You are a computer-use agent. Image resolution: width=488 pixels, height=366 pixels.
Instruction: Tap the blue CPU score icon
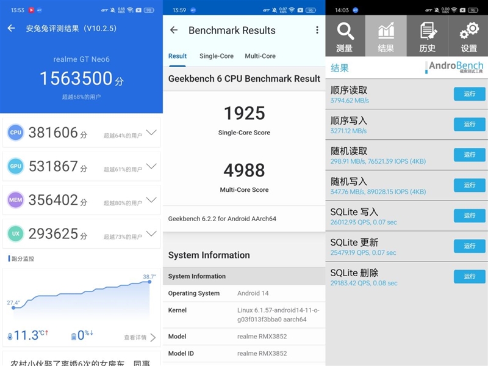tap(16, 133)
